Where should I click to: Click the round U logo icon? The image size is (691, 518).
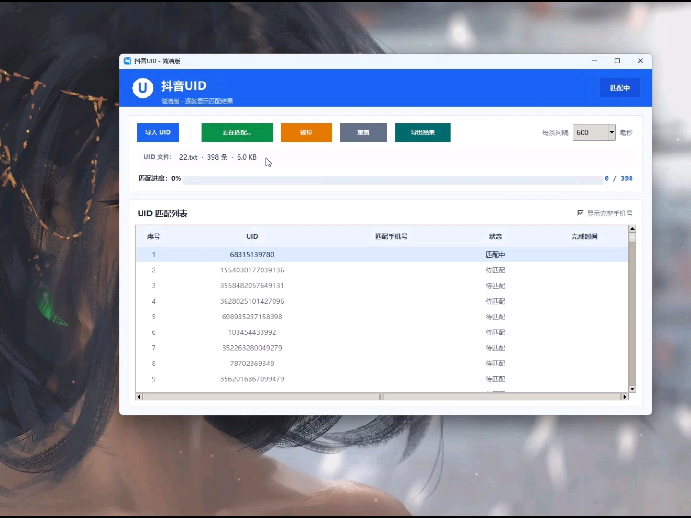coord(143,88)
